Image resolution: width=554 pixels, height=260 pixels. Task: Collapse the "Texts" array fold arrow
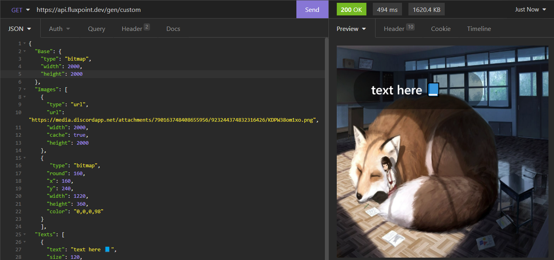[25, 235]
